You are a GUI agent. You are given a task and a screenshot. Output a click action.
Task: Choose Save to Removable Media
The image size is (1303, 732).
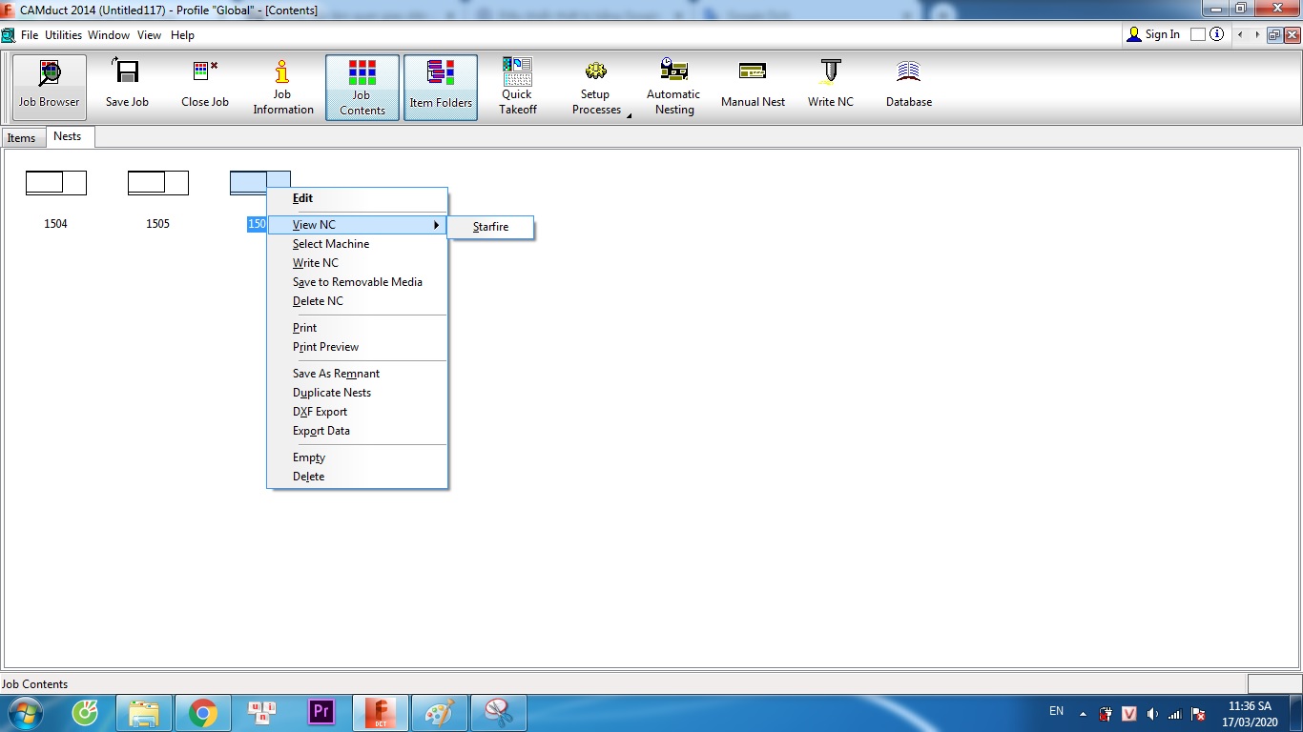coord(357,282)
